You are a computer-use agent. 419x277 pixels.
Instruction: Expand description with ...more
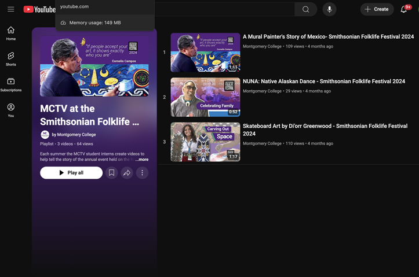(x=142, y=160)
